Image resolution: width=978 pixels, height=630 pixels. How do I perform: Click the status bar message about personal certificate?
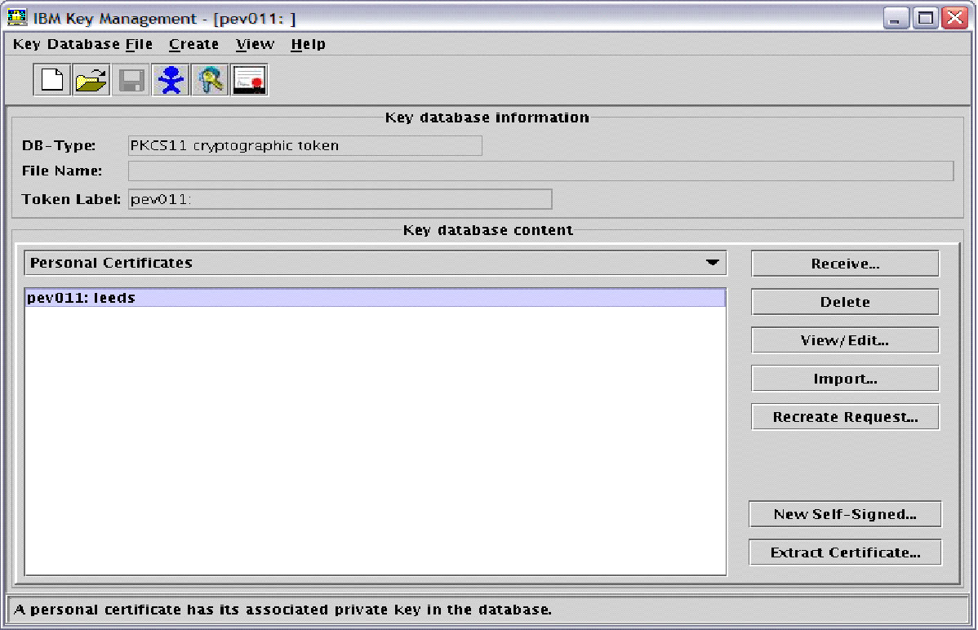pos(282,610)
